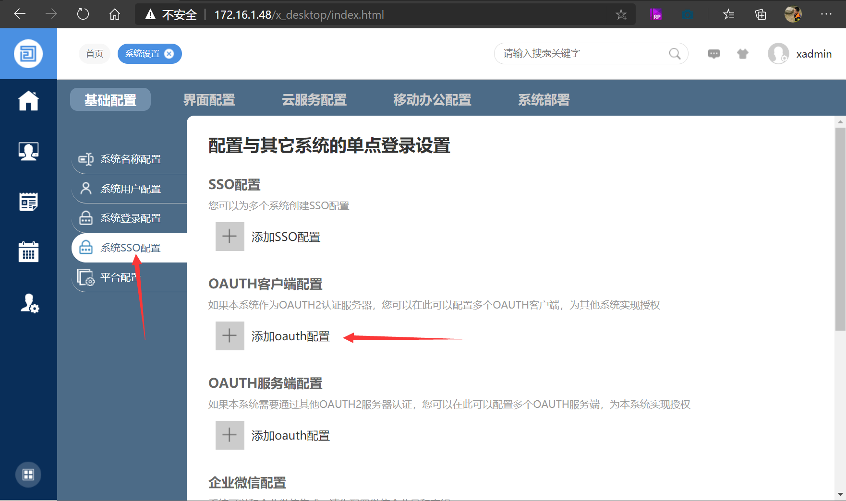Screen dimensions: 846x501
Task: Open the user presentation icon in sidebar
Action: click(x=28, y=152)
